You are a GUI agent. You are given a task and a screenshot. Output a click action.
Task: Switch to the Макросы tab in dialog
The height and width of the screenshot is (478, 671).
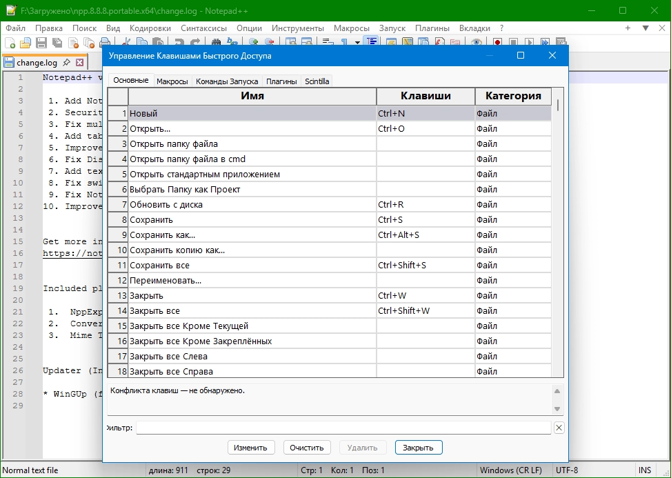172,81
